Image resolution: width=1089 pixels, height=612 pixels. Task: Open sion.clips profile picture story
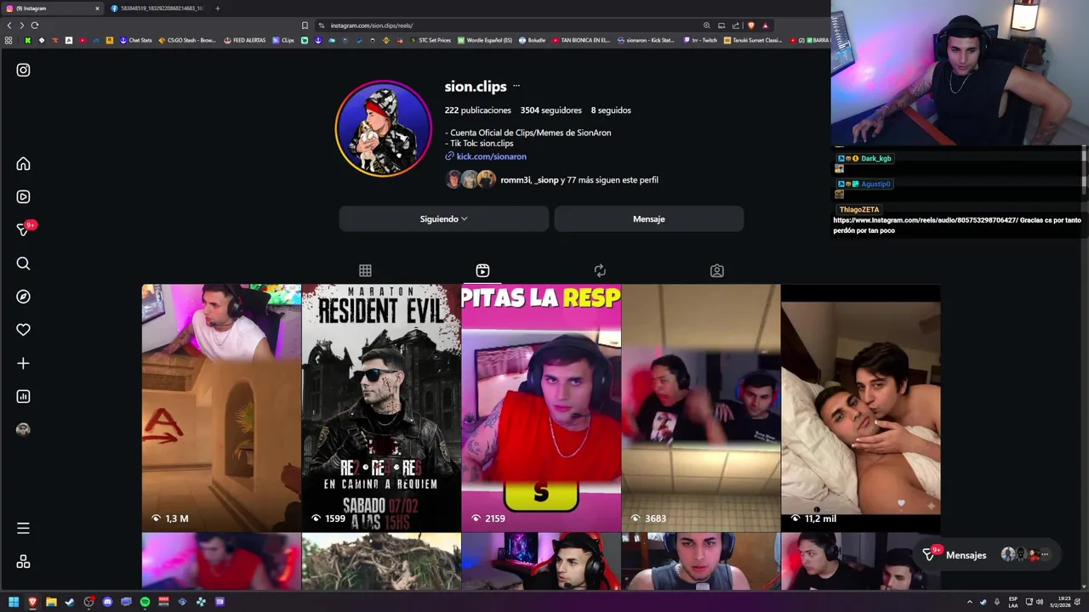384,128
